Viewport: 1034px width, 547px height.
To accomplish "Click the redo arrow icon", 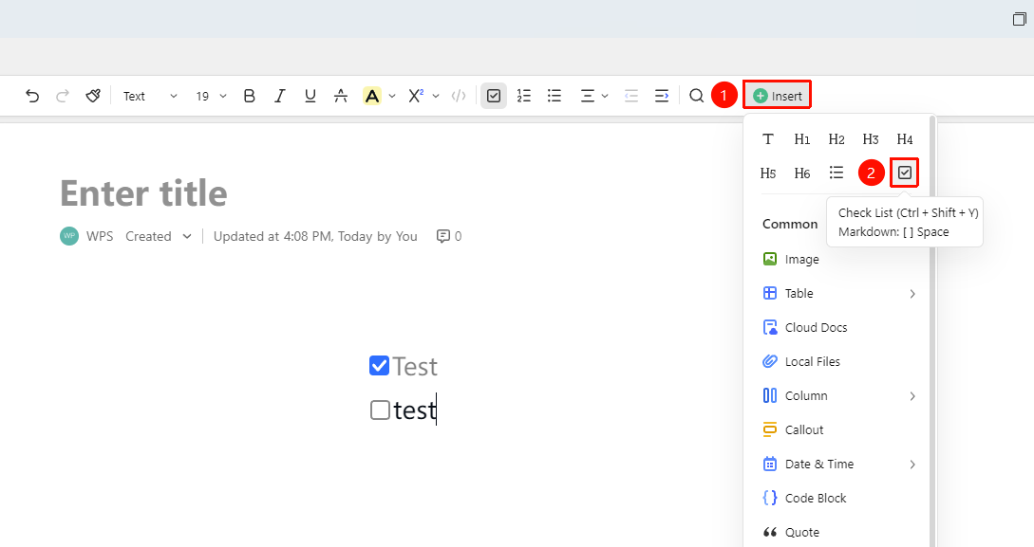I will click(x=63, y=96).
